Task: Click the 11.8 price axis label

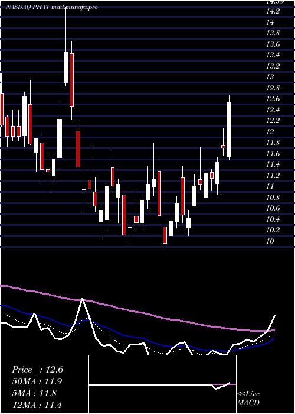Action: [273, 143]
